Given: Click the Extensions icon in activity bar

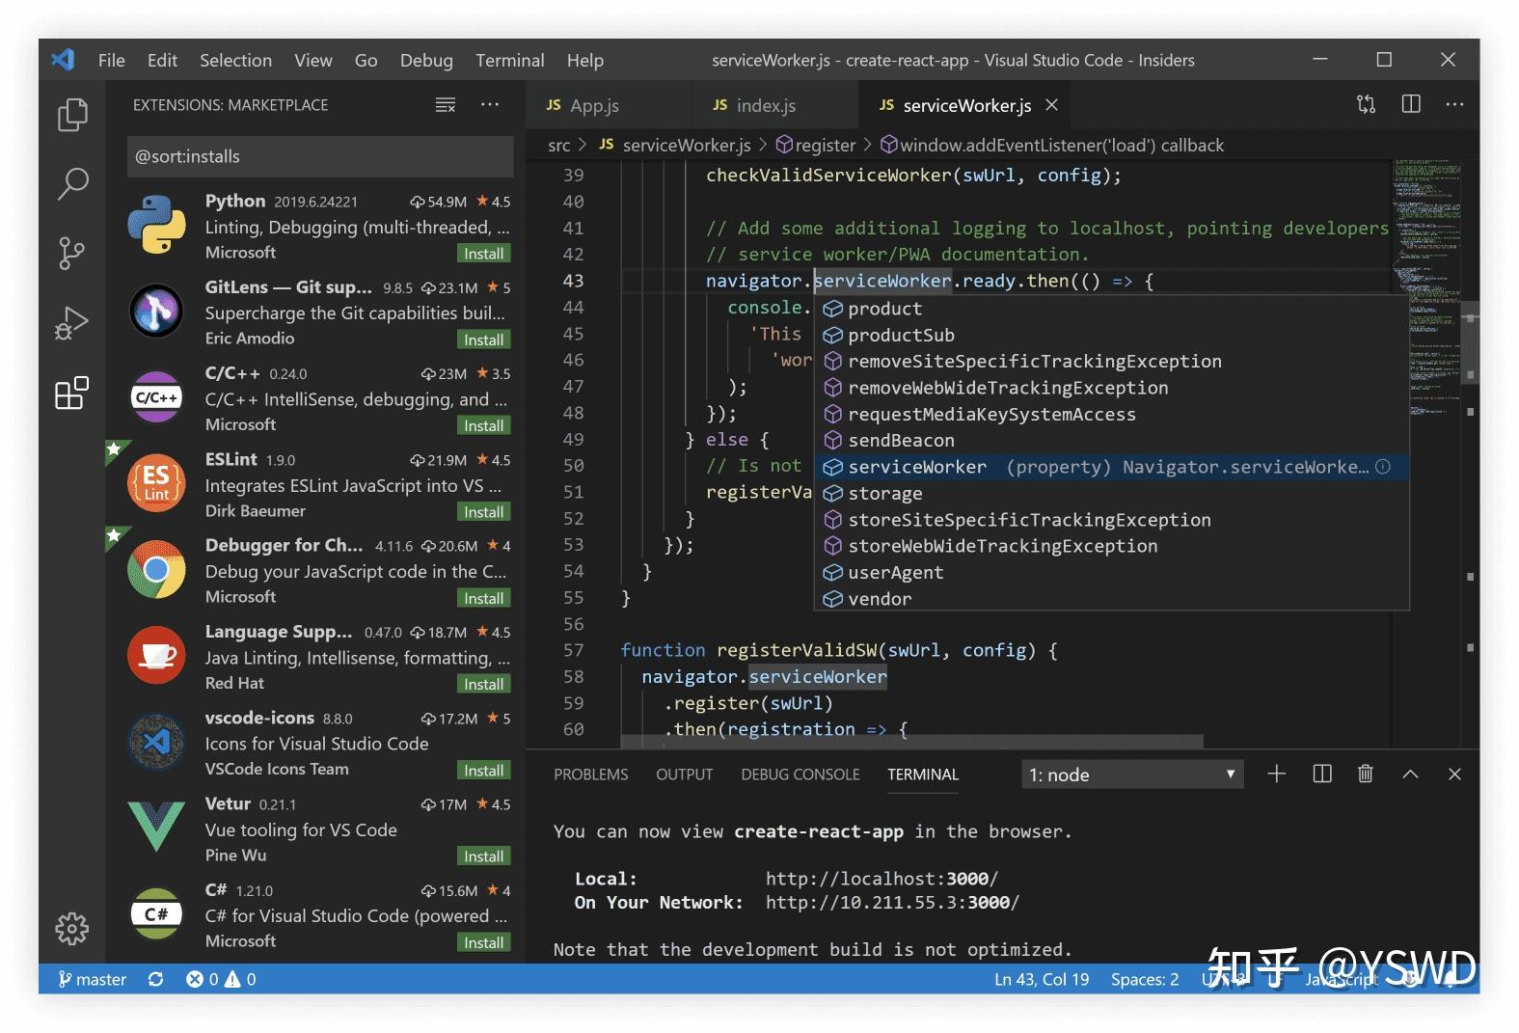Looking at the screenshot, I should tap(72, 393).
